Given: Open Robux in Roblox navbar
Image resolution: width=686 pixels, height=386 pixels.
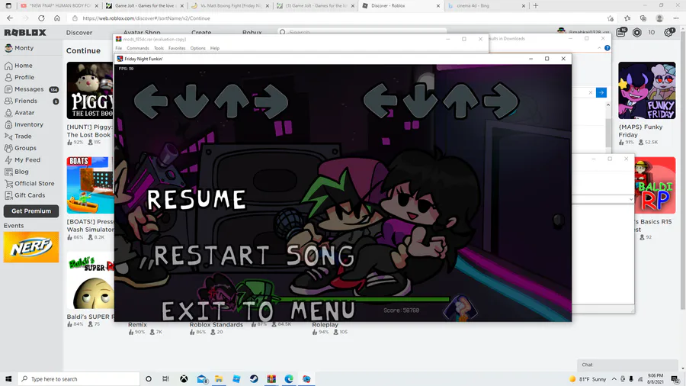Looking at the screenshot, I should (252, 32).
